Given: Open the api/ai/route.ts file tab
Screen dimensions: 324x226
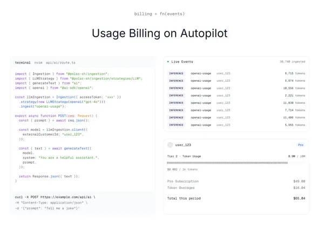Looking at the screenshot, I should [x=60, y=62].
